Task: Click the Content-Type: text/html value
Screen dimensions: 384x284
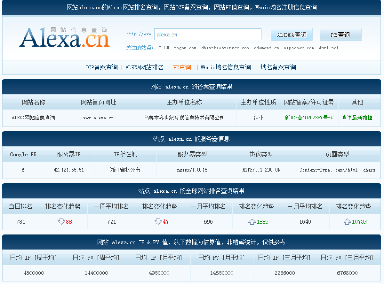Action: point(337,170)
